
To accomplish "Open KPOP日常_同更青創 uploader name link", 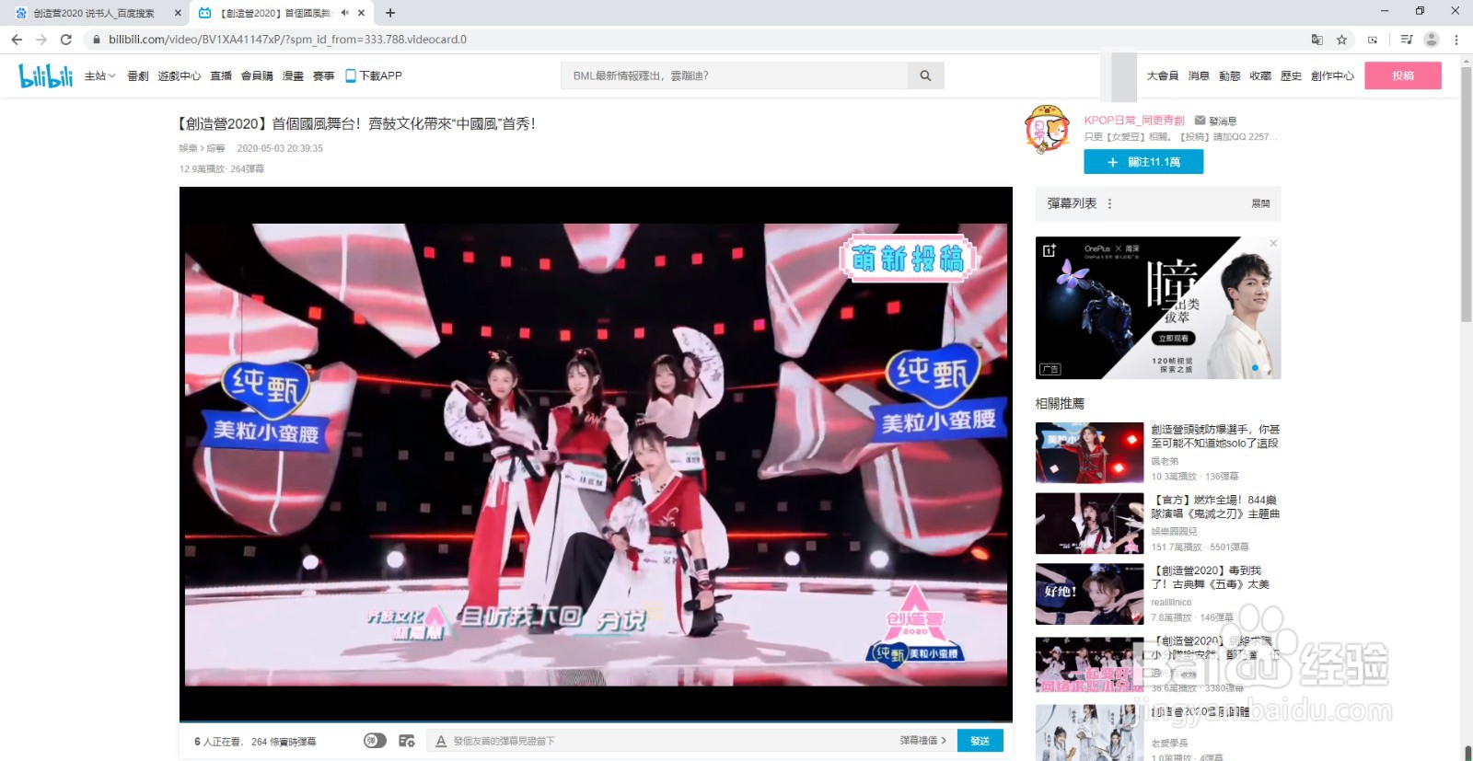I will click(1134, 121).
